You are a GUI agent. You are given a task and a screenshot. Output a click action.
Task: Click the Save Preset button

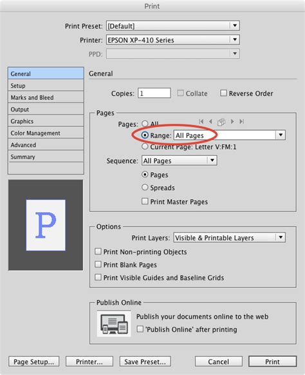[145, 361]
